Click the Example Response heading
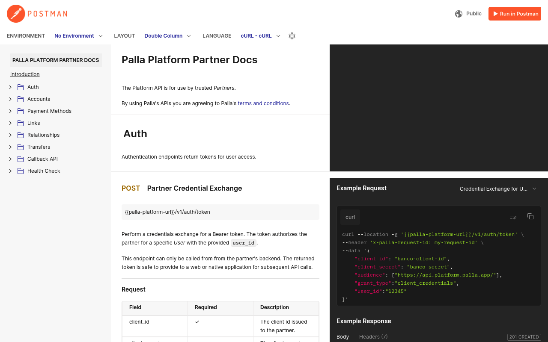The image size is (548, 342). tap(364, 321)
